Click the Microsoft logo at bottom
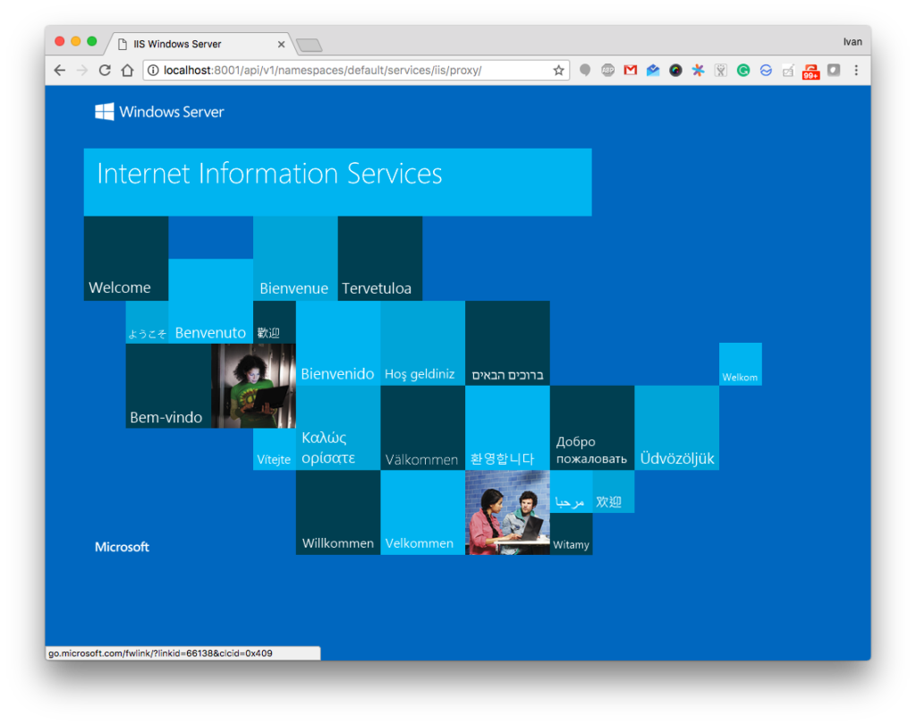 point(122,547)
